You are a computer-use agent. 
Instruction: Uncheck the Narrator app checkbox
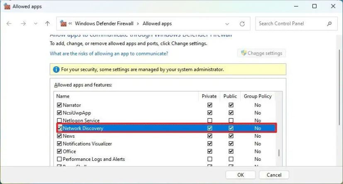(59, 105)
